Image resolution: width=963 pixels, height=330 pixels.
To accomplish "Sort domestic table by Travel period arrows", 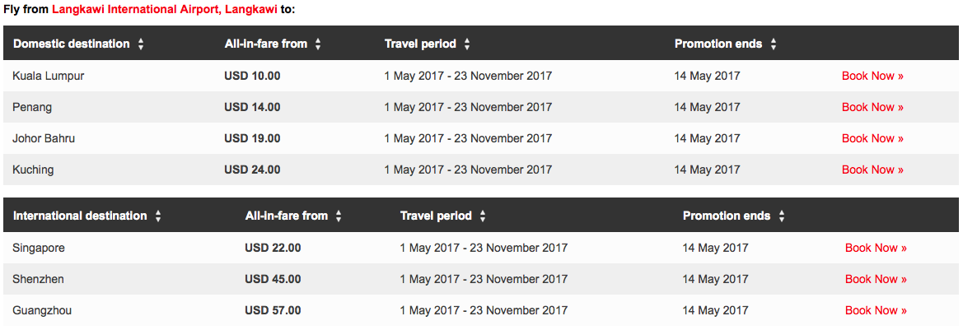I will (x=467, y=44).
